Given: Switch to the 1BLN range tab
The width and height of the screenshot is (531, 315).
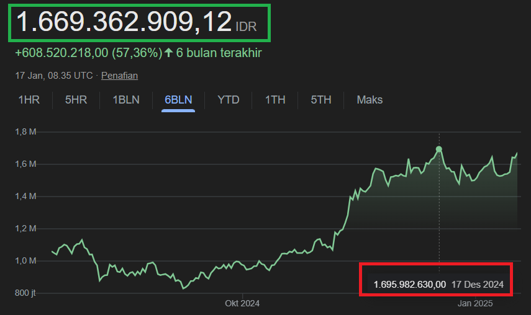Looking at the screenshot, I should pyautogui.click(x=126, y=100).
